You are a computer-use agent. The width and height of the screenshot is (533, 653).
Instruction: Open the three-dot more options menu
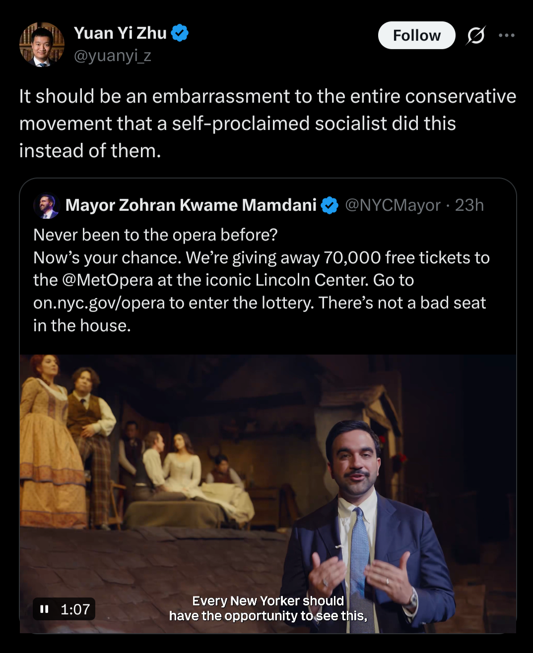(x=507, y=35)
